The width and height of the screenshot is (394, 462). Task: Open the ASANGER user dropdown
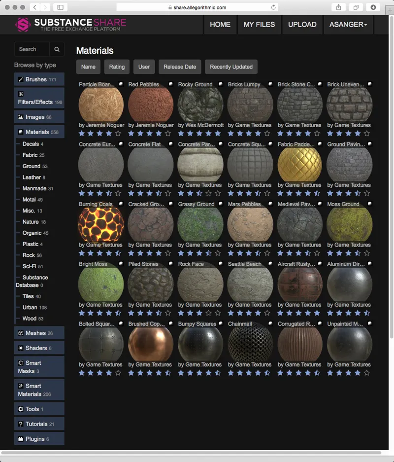pos(348,25)
